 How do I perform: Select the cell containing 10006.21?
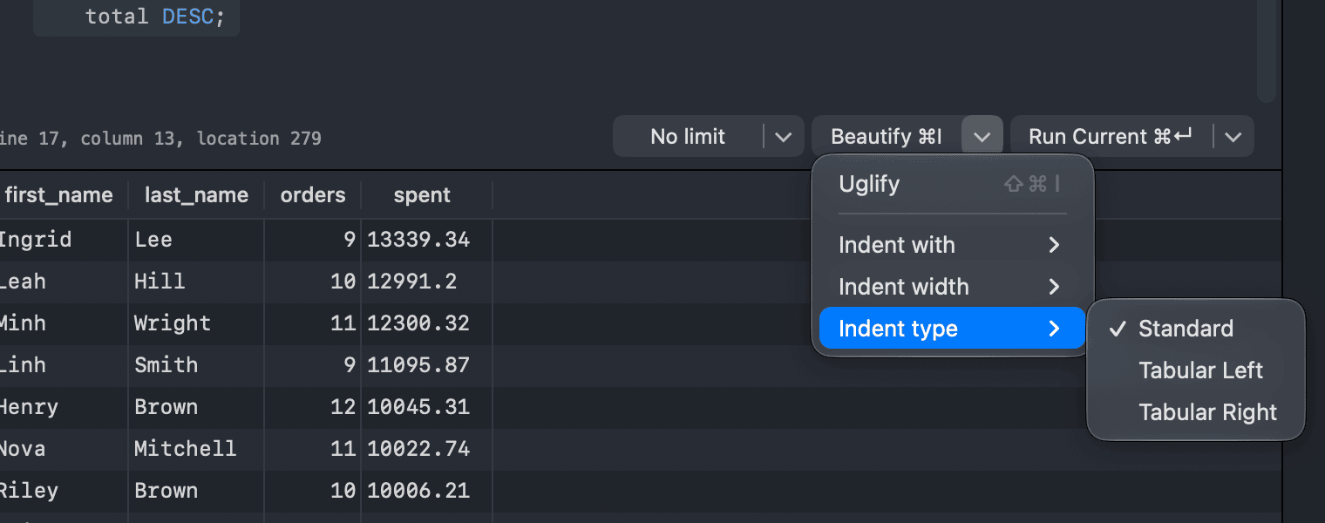[x=426, y=491]
